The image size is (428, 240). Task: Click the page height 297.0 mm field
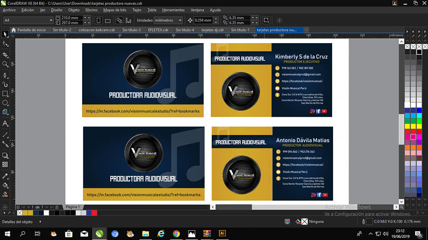point(71,23)
